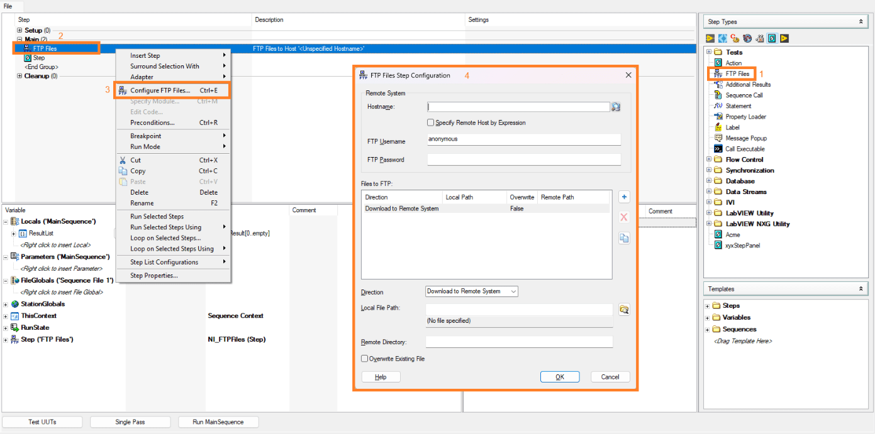Click the copy file entry icon

624,238
